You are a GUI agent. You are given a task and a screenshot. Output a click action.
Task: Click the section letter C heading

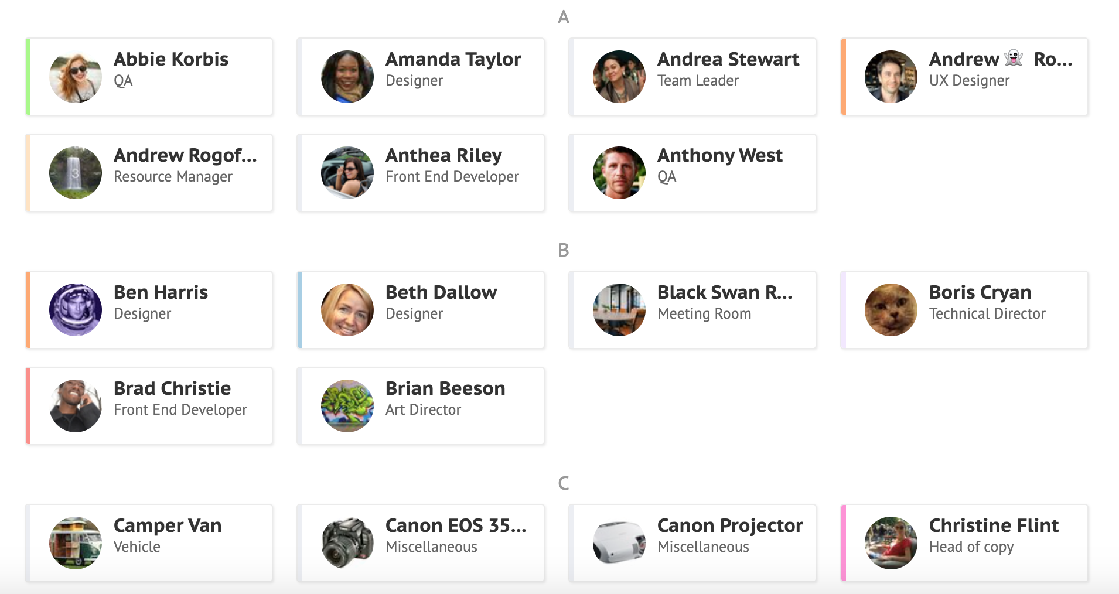coord(564,483)
